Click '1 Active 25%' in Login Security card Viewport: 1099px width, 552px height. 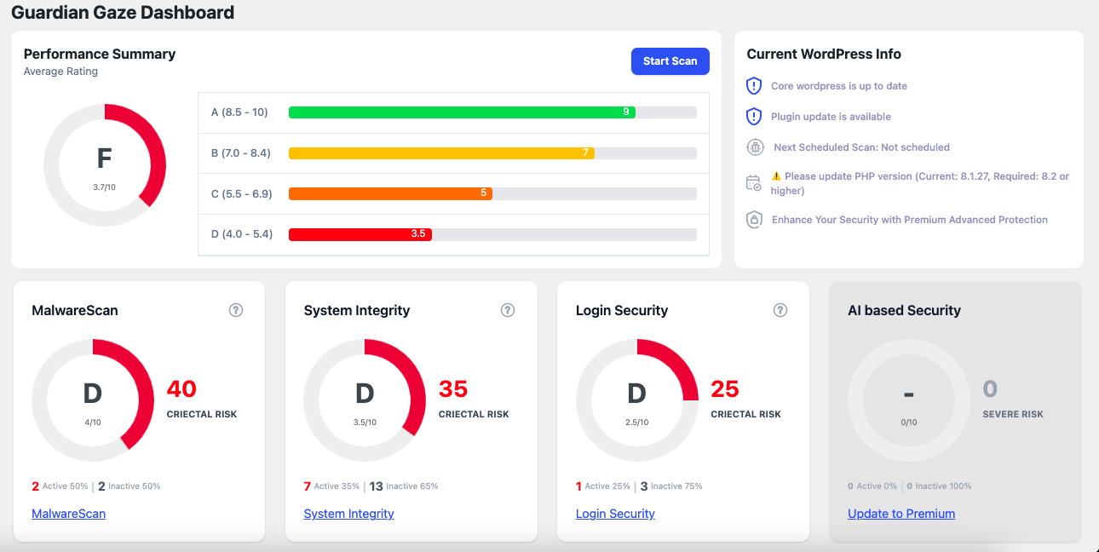click(603, 486)
